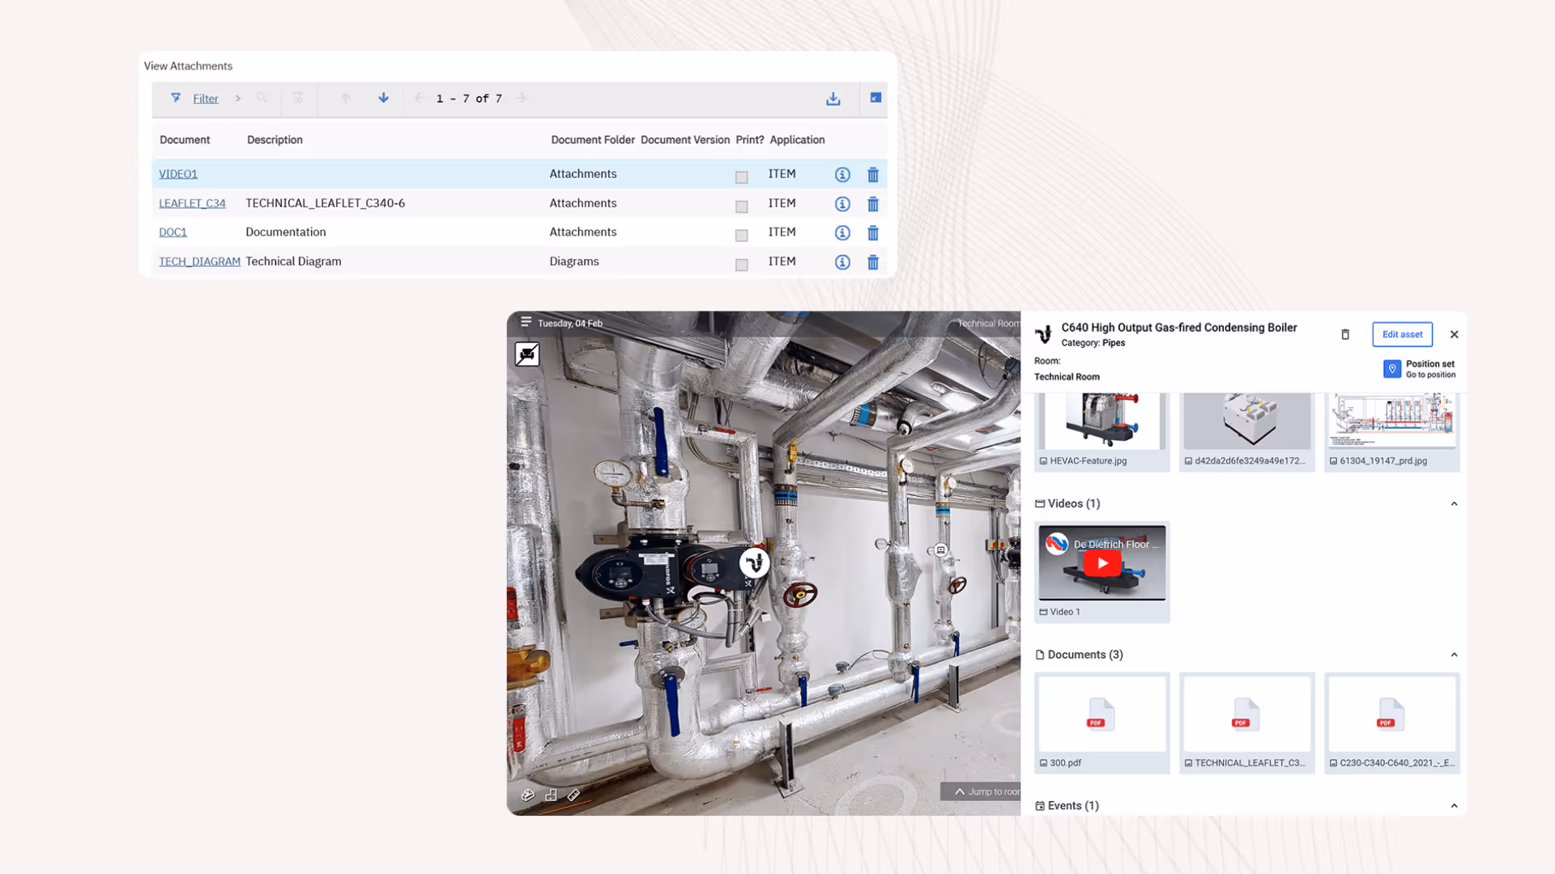Open the Filter menu in attachments toolbar

pos(205,99)
